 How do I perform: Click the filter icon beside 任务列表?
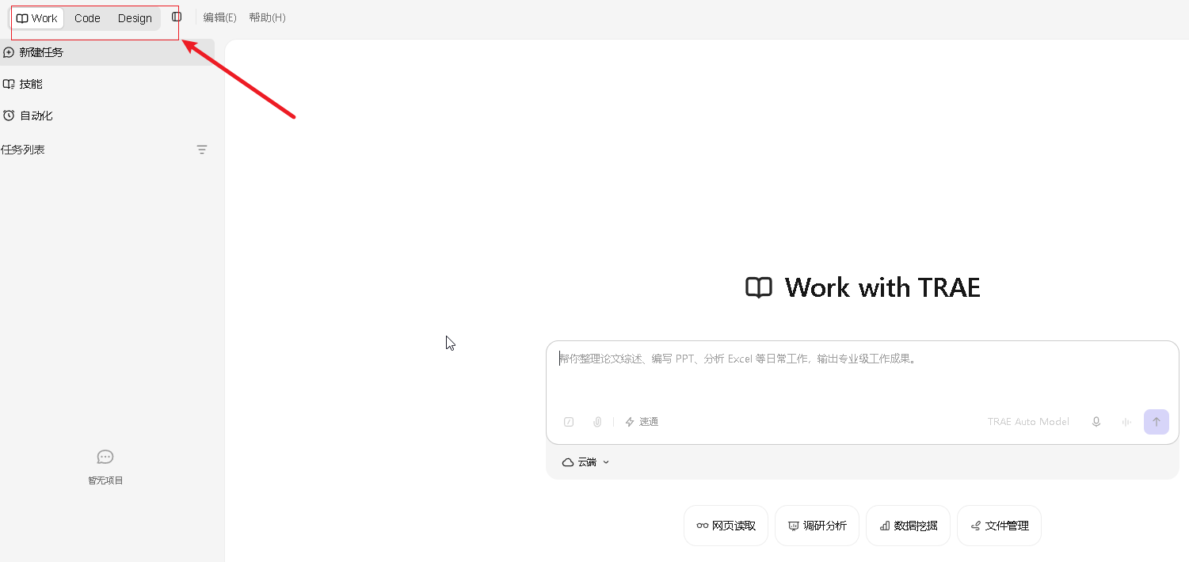(x=202, y=150)
